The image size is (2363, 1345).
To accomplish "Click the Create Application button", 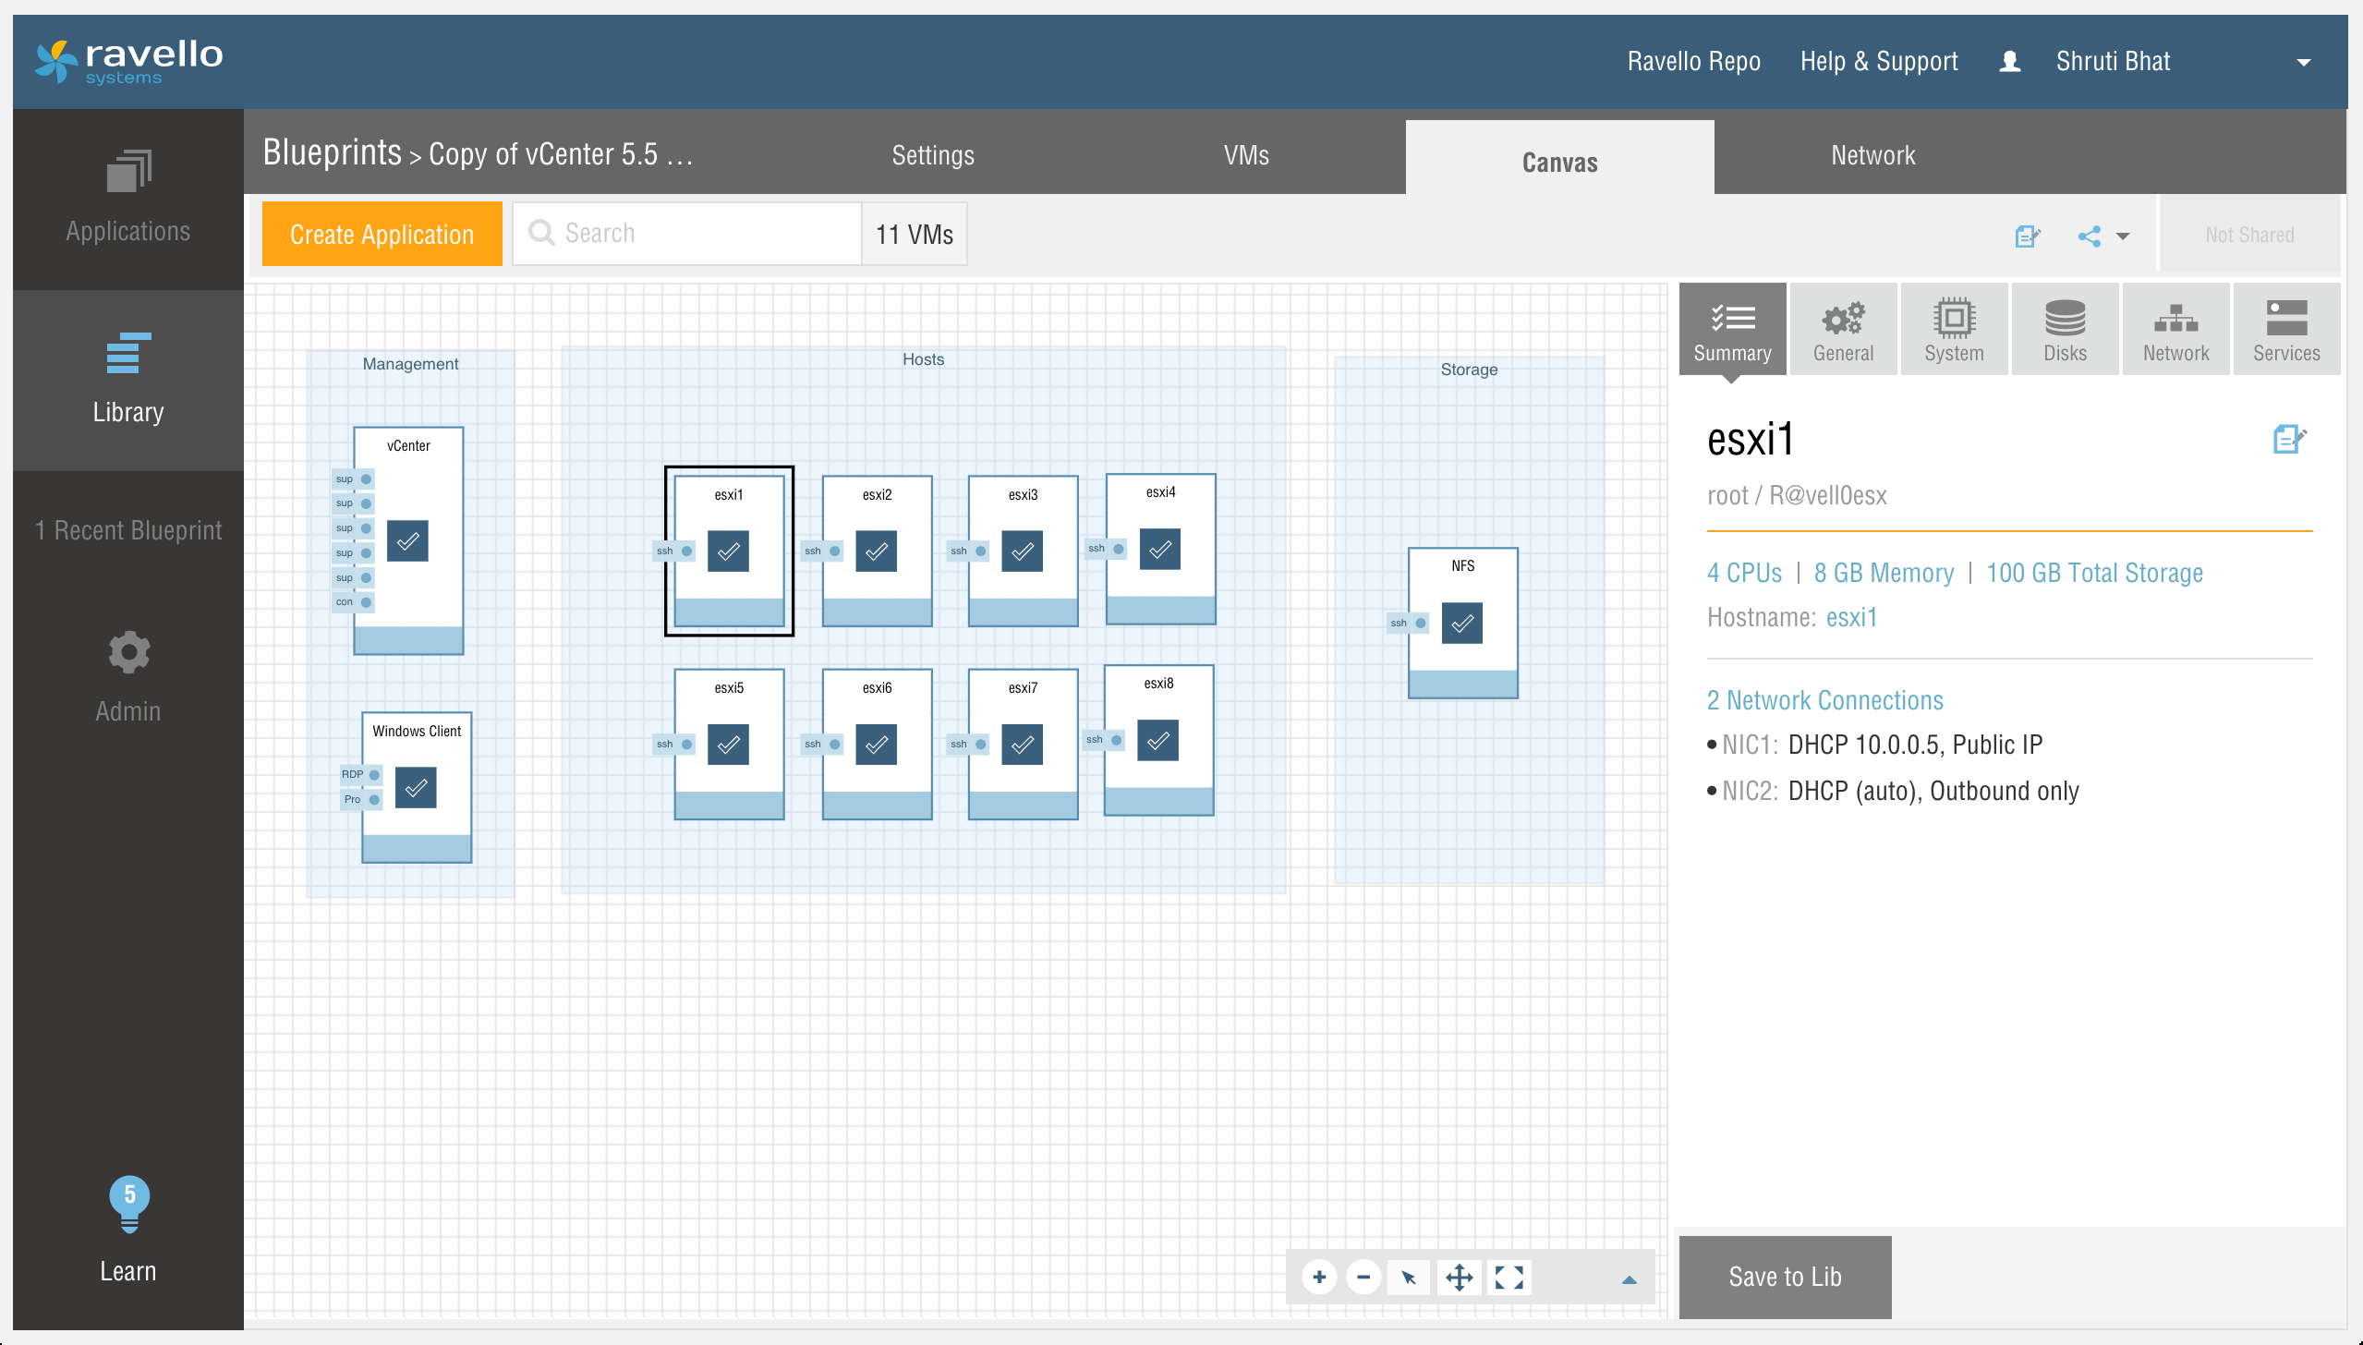I will pos(382,234).
